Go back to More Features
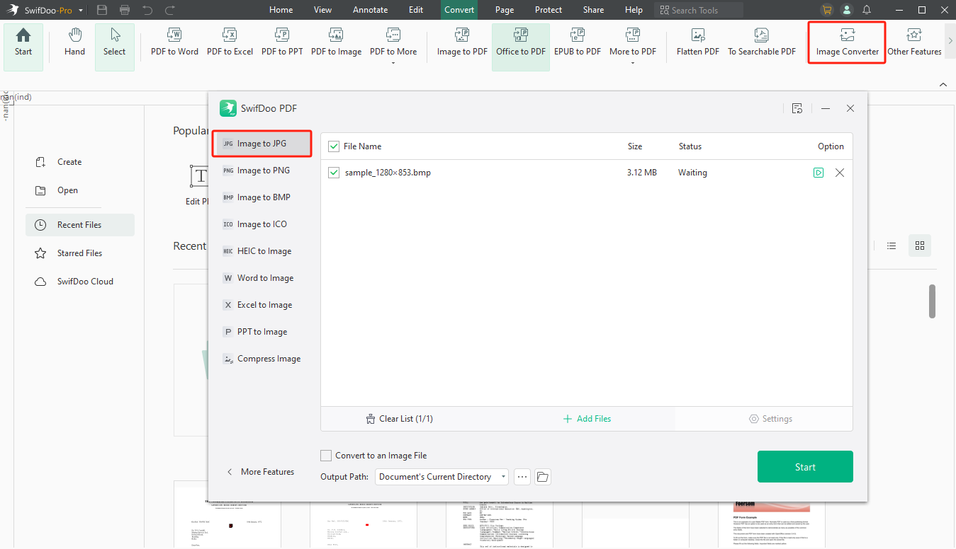The width and height of the screenshot is (956, 549). click(260, 472)
